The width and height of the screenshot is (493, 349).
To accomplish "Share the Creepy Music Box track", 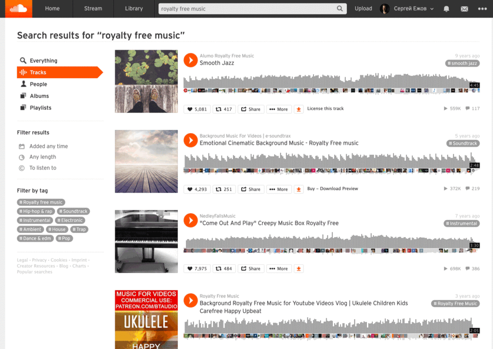I will [251, 268].
